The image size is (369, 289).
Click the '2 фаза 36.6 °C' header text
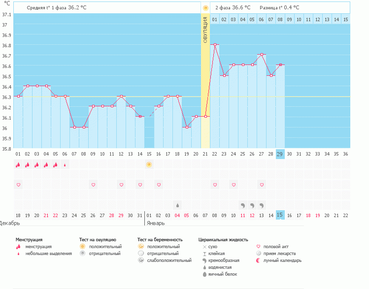[x=233, y=8]
